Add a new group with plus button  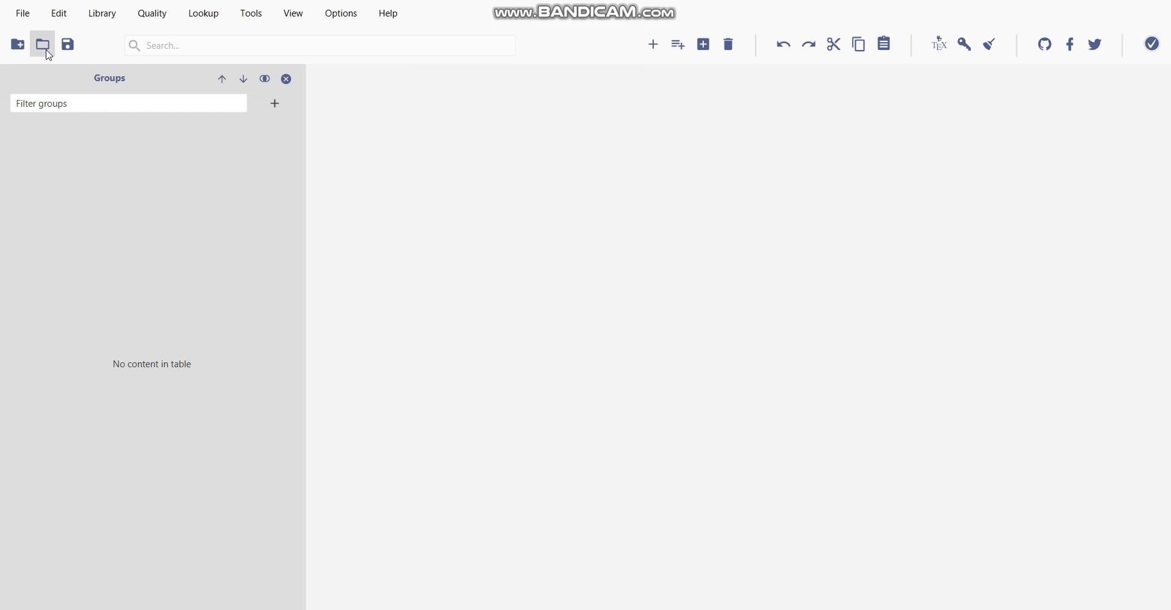point(275,104)
